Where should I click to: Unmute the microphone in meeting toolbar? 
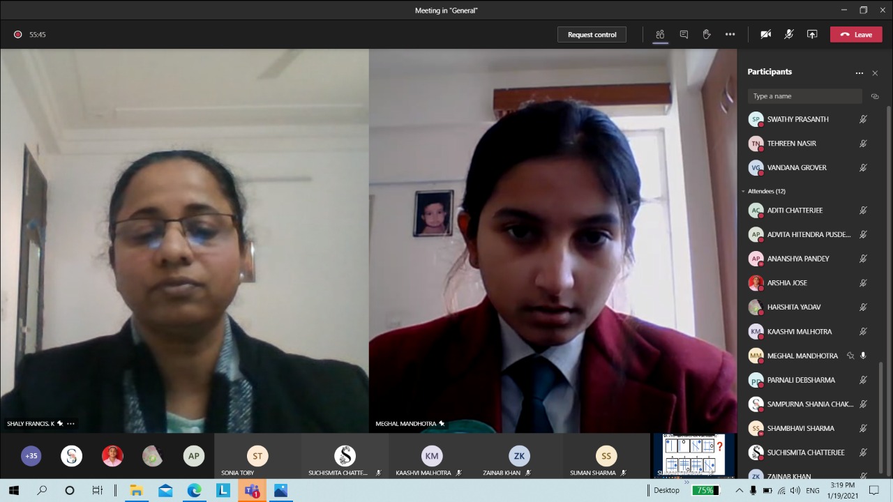click(x=789, y=34)
